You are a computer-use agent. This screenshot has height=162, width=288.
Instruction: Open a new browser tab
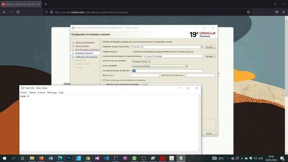[46, 4]
